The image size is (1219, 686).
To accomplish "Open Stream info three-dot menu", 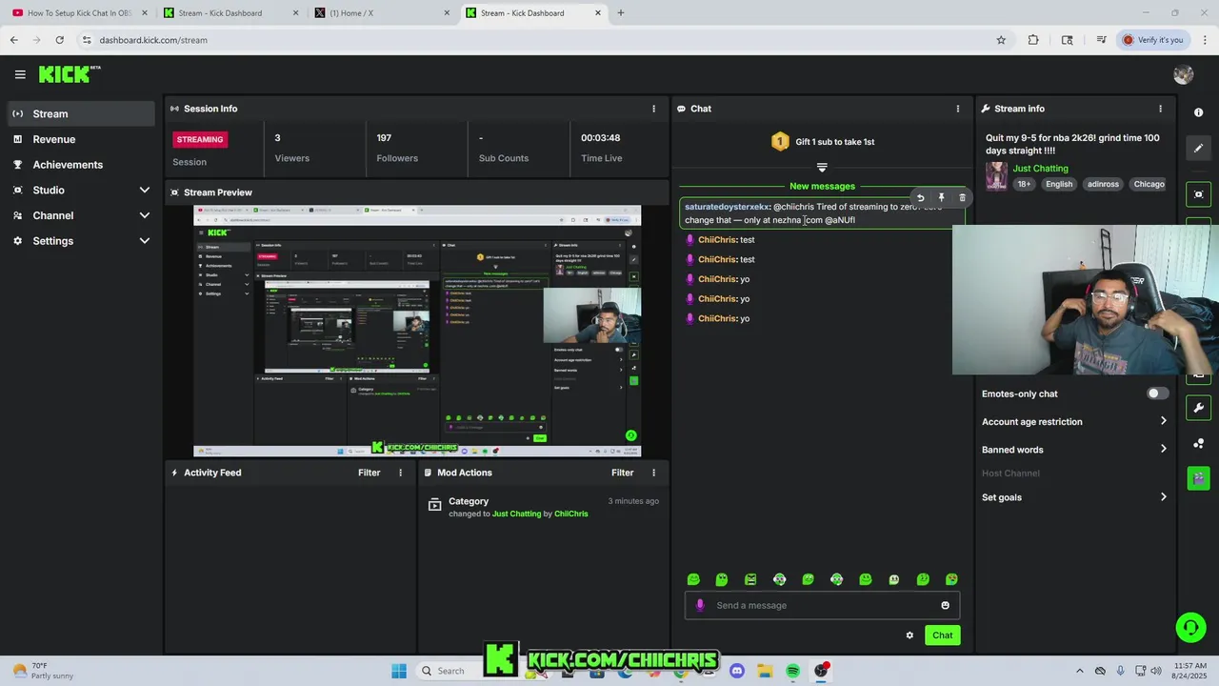I will (1160, 109).
